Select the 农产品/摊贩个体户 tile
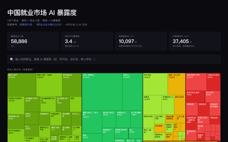 [x=136, y=119]
